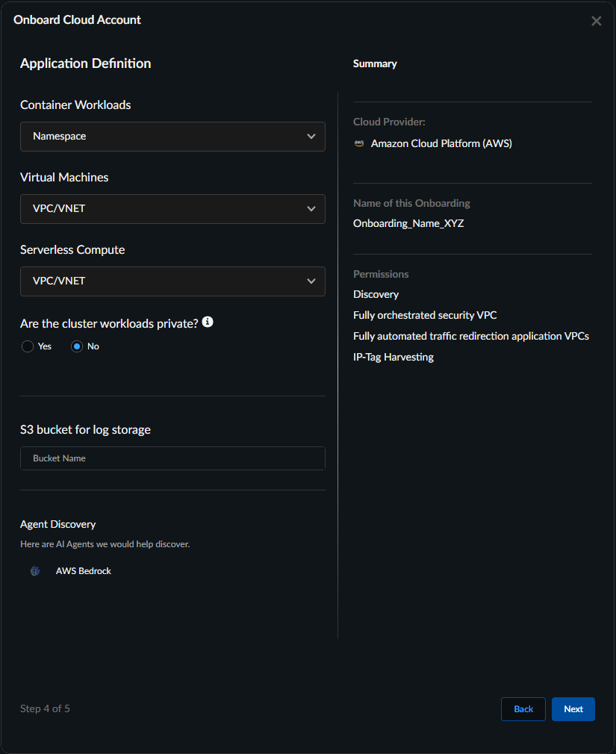Click Amazon Cloud Platform (AWS) provider text
616x754 pixels.
point(441,143)
